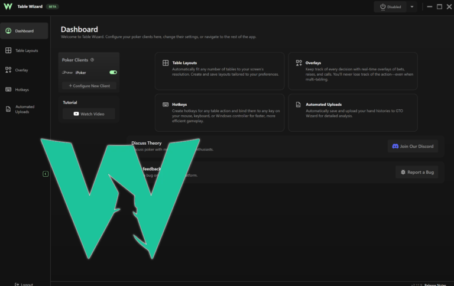Click the Report a Bug button

[417, 172]
